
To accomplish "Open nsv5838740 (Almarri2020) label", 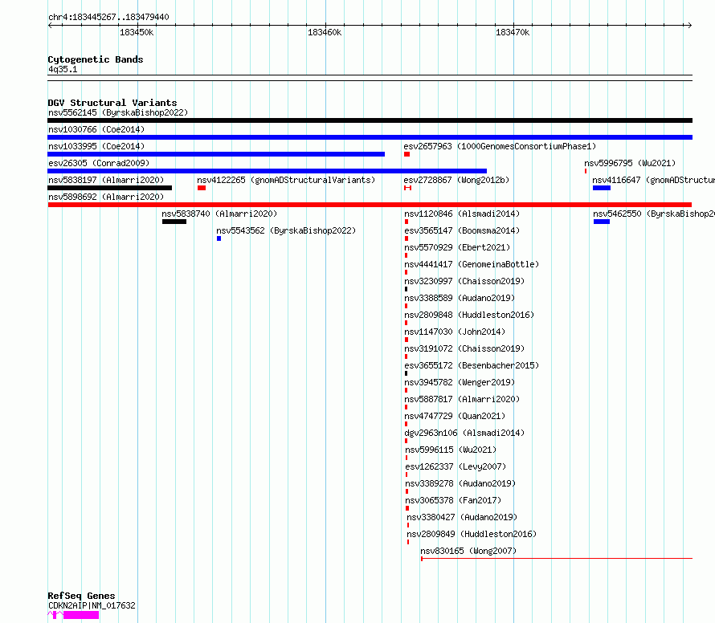I will [x=219, y=214].
